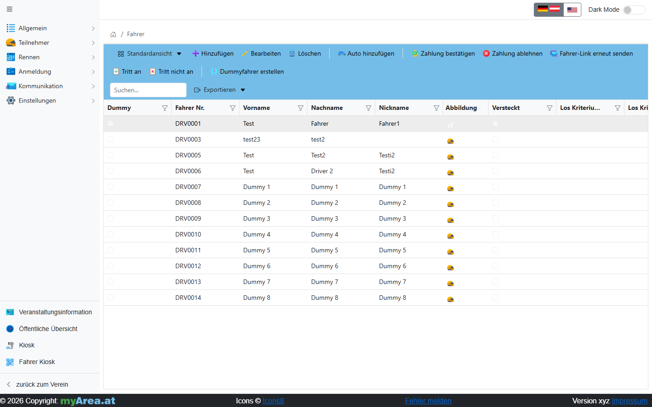Mark driver with Tritt an

tap(127, 71)
